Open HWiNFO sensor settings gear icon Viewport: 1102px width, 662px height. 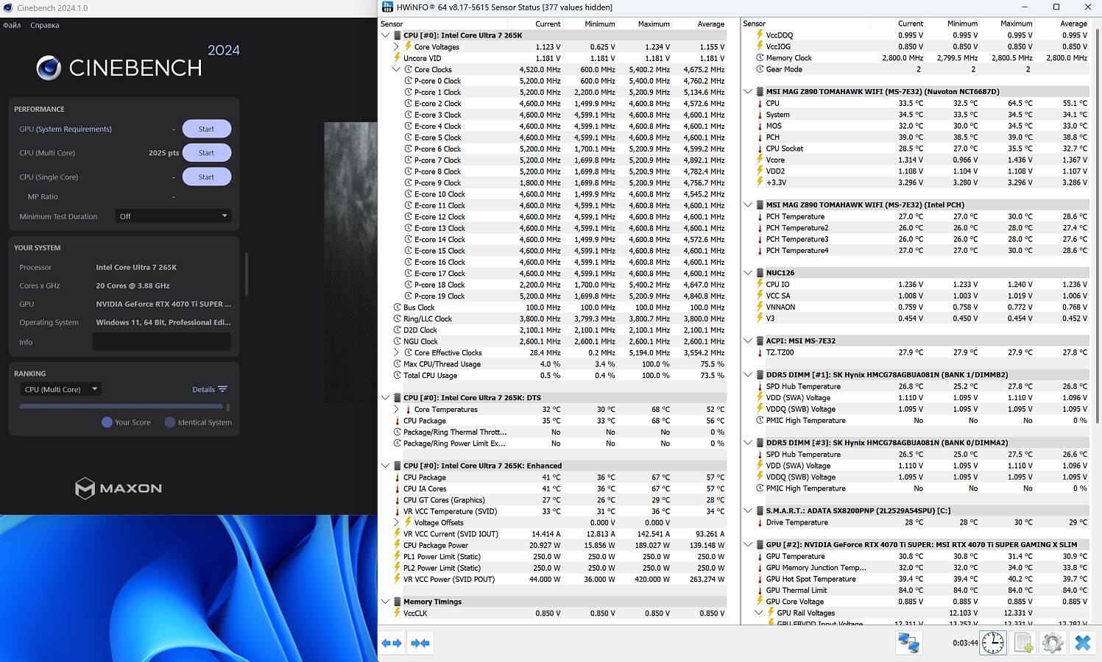(1053, 643)
